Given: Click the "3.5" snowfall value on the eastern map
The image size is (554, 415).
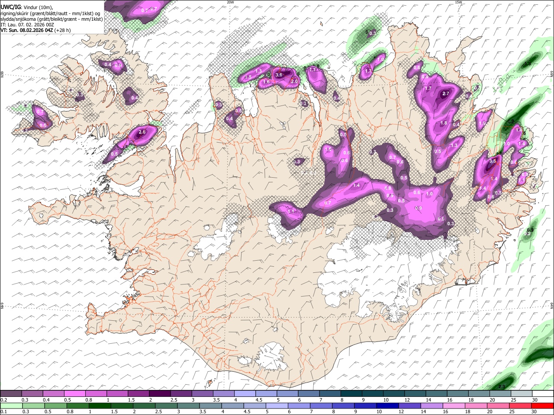Looking at the screenshot, I should coord(493,161).
